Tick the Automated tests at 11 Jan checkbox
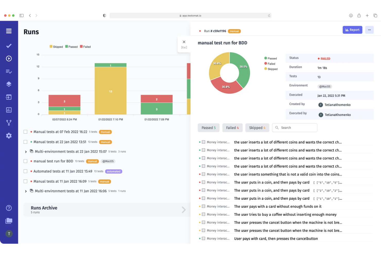 [25, 171]
